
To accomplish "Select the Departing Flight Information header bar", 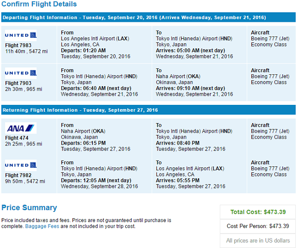I will pos(148,17).
